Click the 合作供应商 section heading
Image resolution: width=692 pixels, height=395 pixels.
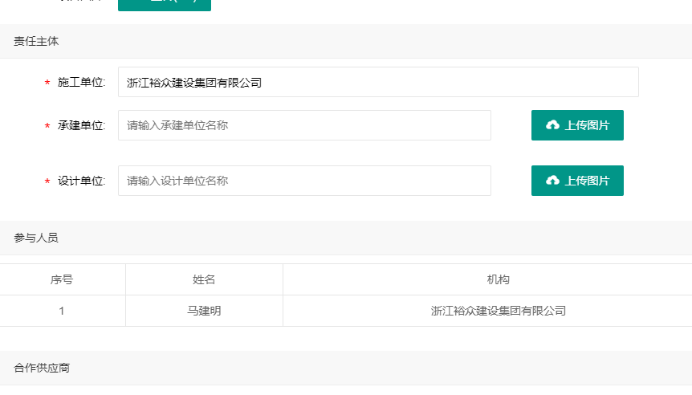pos(42,368)
